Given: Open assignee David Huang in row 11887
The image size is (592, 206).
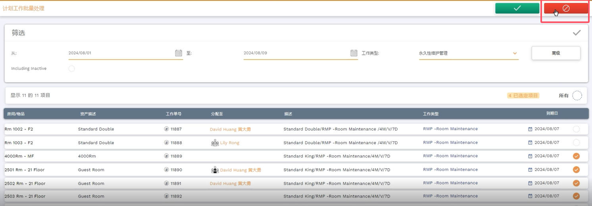Looking at the screenshot, I should (x=230, y=129).
